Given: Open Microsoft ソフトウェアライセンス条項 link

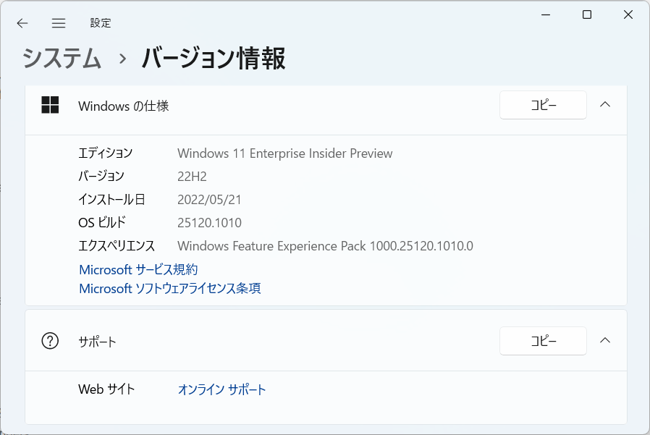Looking at the screenshot, I should (x=170, y=288).
